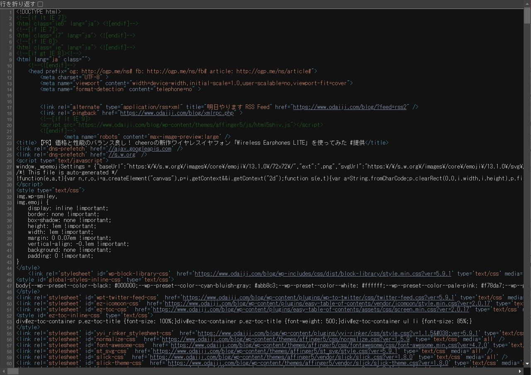
Task: Click the <!DOCTYPE html> text on line 1
Action: pyautogui.click(x=39, y=12)
